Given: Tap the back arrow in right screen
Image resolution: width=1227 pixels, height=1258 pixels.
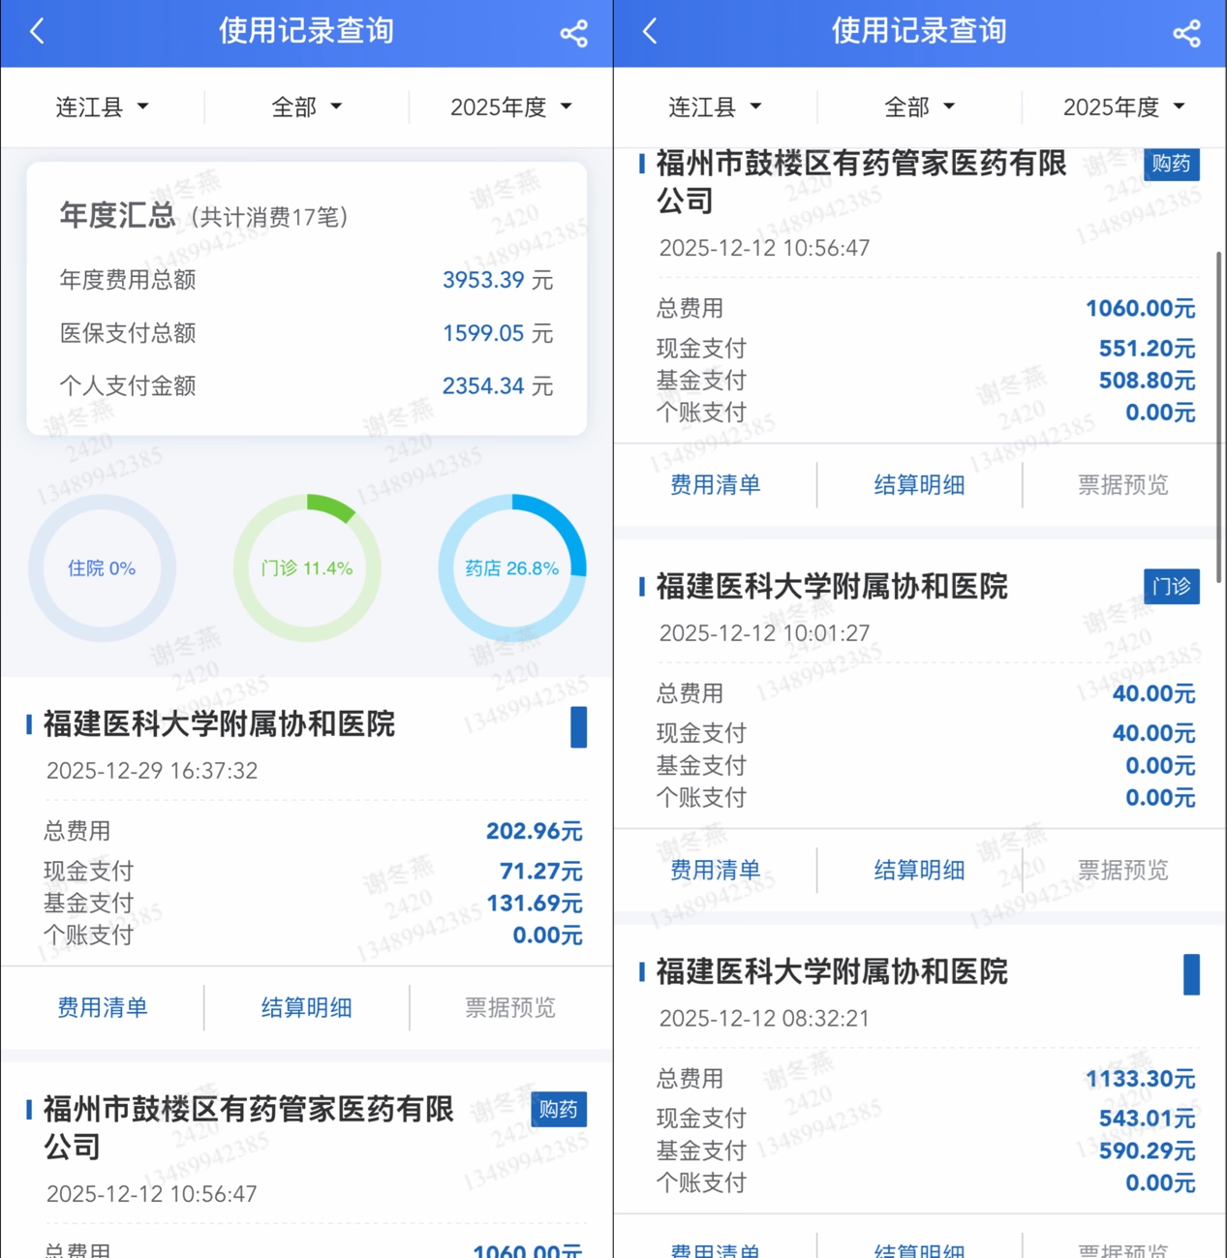Looking at the screenshot, I should pyautogui.click(x=650, y=32).
